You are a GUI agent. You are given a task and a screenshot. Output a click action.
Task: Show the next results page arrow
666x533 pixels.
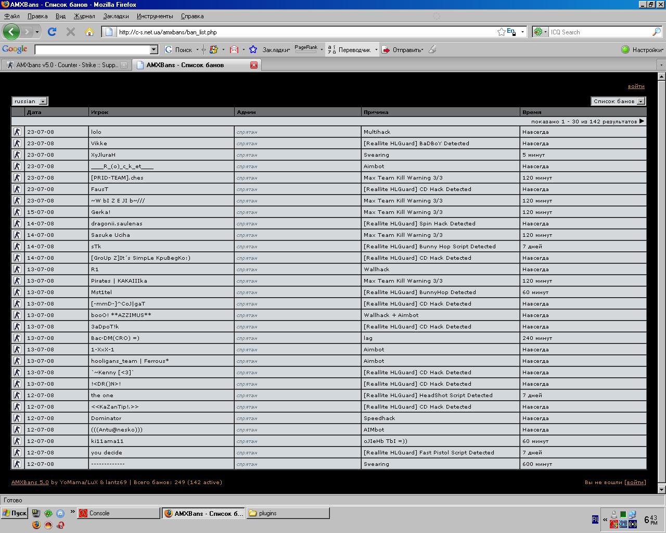coord(642,121)
